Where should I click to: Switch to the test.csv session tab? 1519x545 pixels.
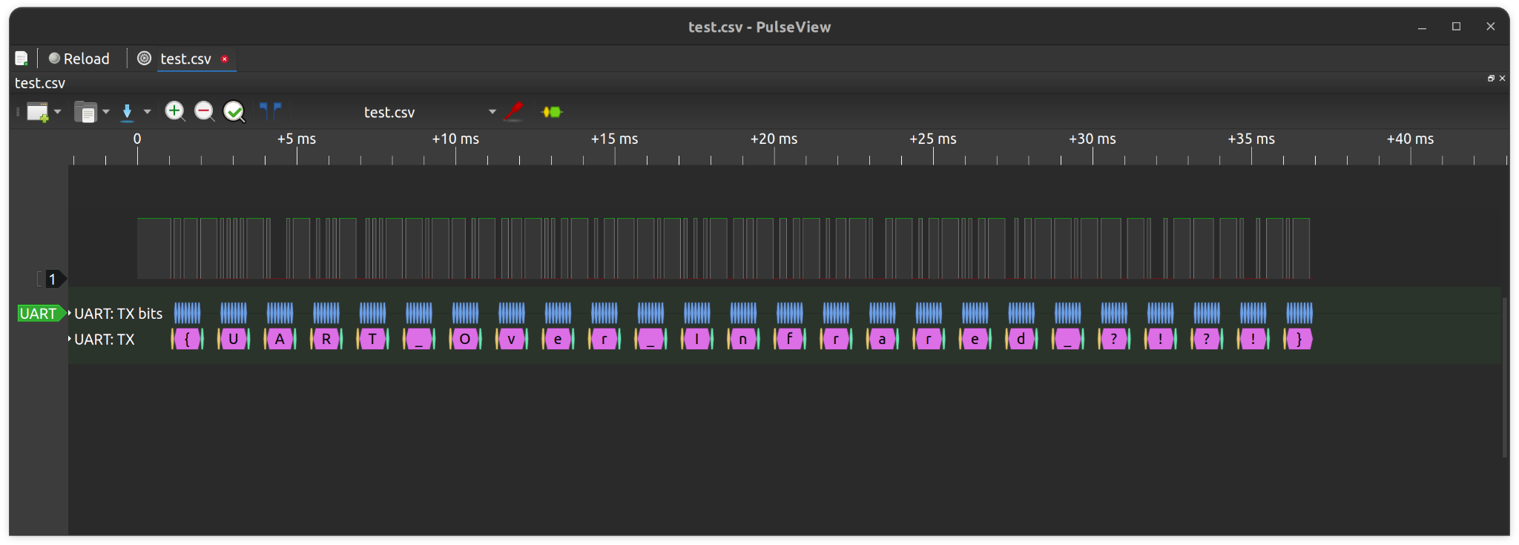185,59
